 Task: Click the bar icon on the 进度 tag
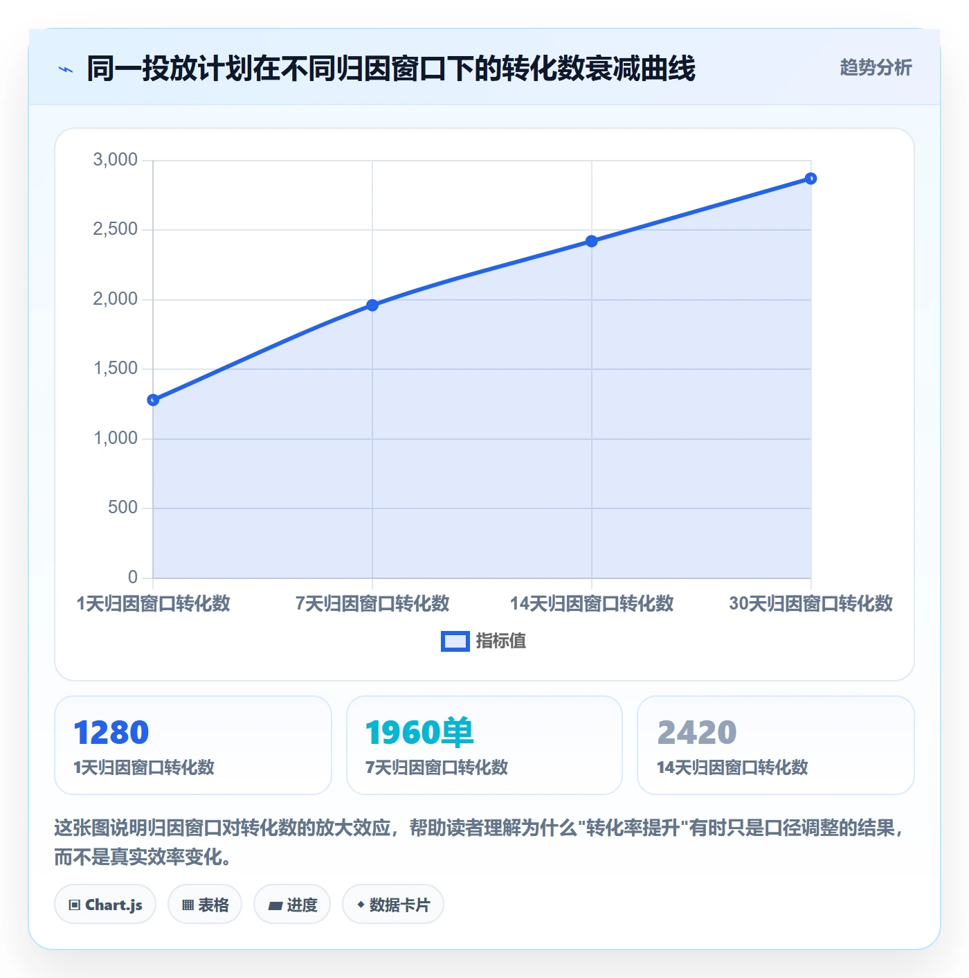(x=275, y=905)
